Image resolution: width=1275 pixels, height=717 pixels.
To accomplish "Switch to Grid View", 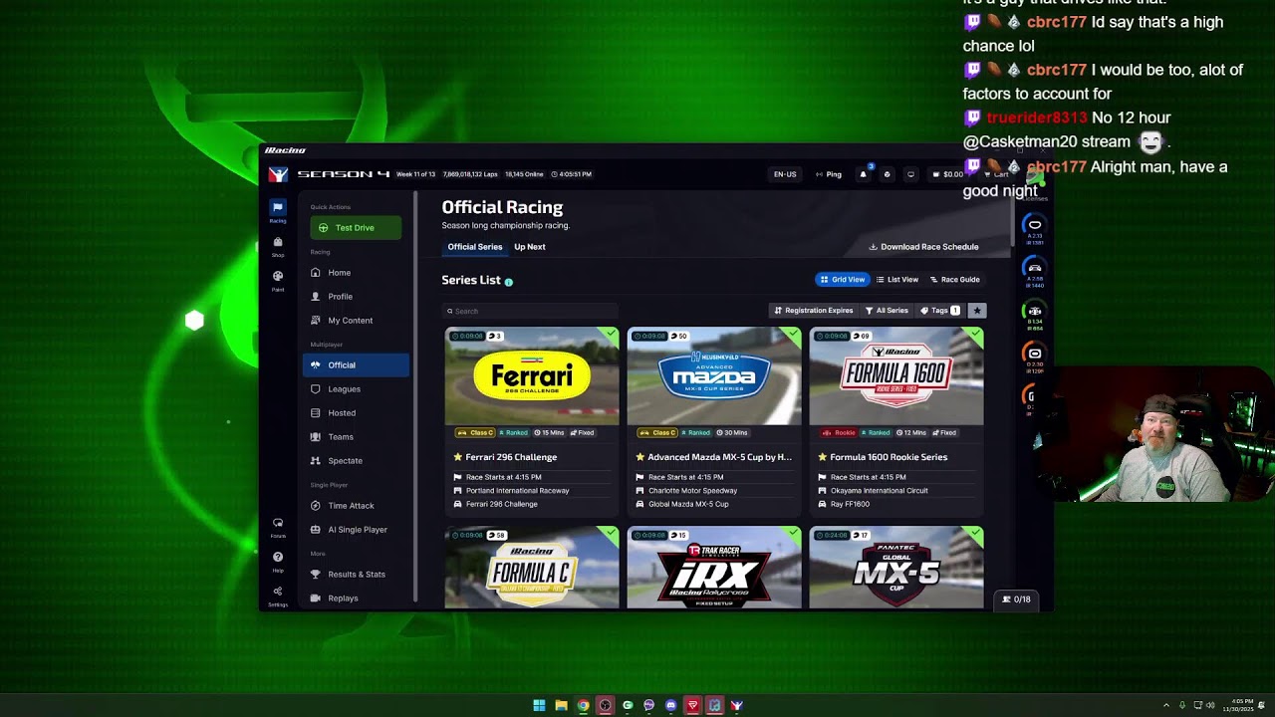I will pos(843,280).
